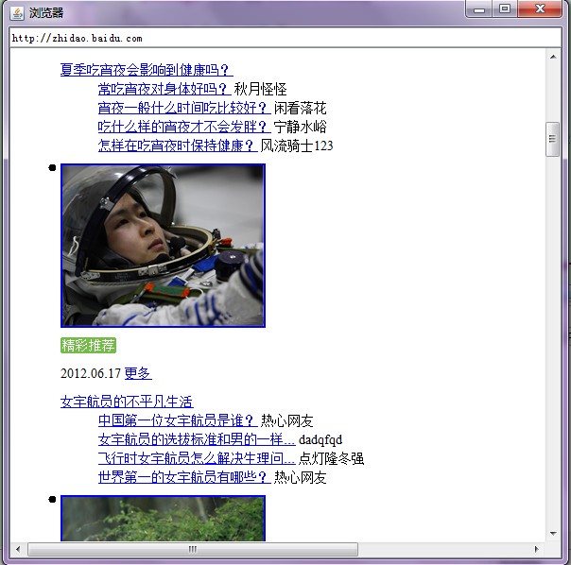The width and height of the screenshot is (571, 565).
Task: Click author name 风流骑士123
Action: click(x=297, y=146)
